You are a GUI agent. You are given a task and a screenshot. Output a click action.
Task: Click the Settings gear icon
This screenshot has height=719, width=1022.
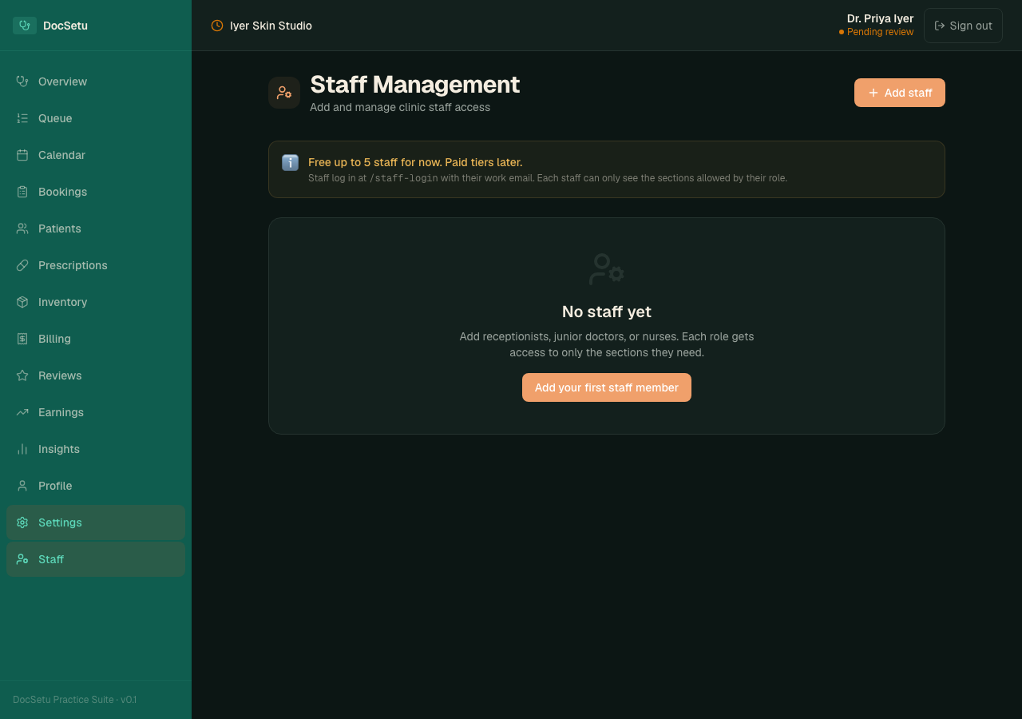point(22,522)
